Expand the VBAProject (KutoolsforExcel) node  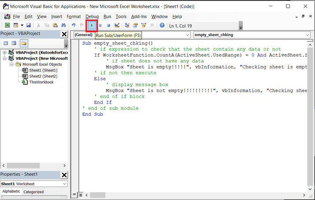coord(4,52)
